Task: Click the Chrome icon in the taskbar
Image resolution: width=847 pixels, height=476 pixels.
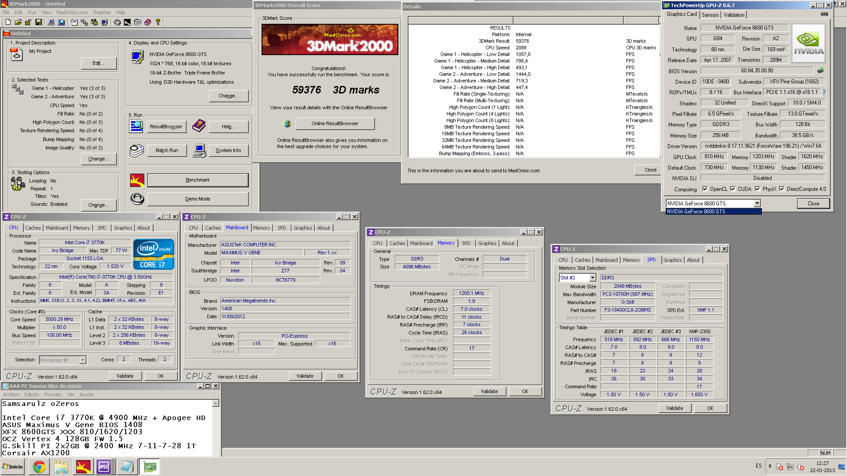Action: tap(39, 467)
